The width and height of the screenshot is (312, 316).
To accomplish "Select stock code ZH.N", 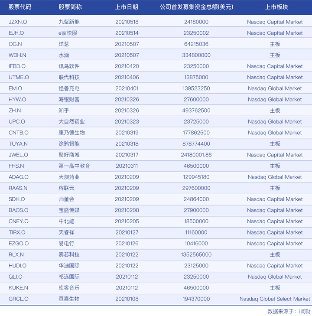I will pos(15,111).
